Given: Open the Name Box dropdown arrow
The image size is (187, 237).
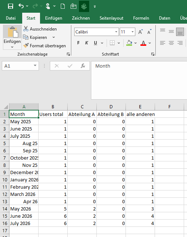Looking at the screenshot, I should 35,65.
